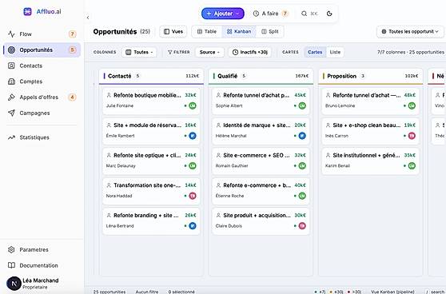The width and height of the screenshot is (446, 294).
Task: Select the Liste display mode
Action: (x=335, y=52)
